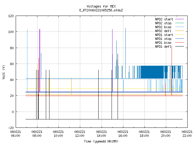Click the X-axis tick 060221 10:00
This screenshot has height=144, width=193.
[x=58, y=134]
